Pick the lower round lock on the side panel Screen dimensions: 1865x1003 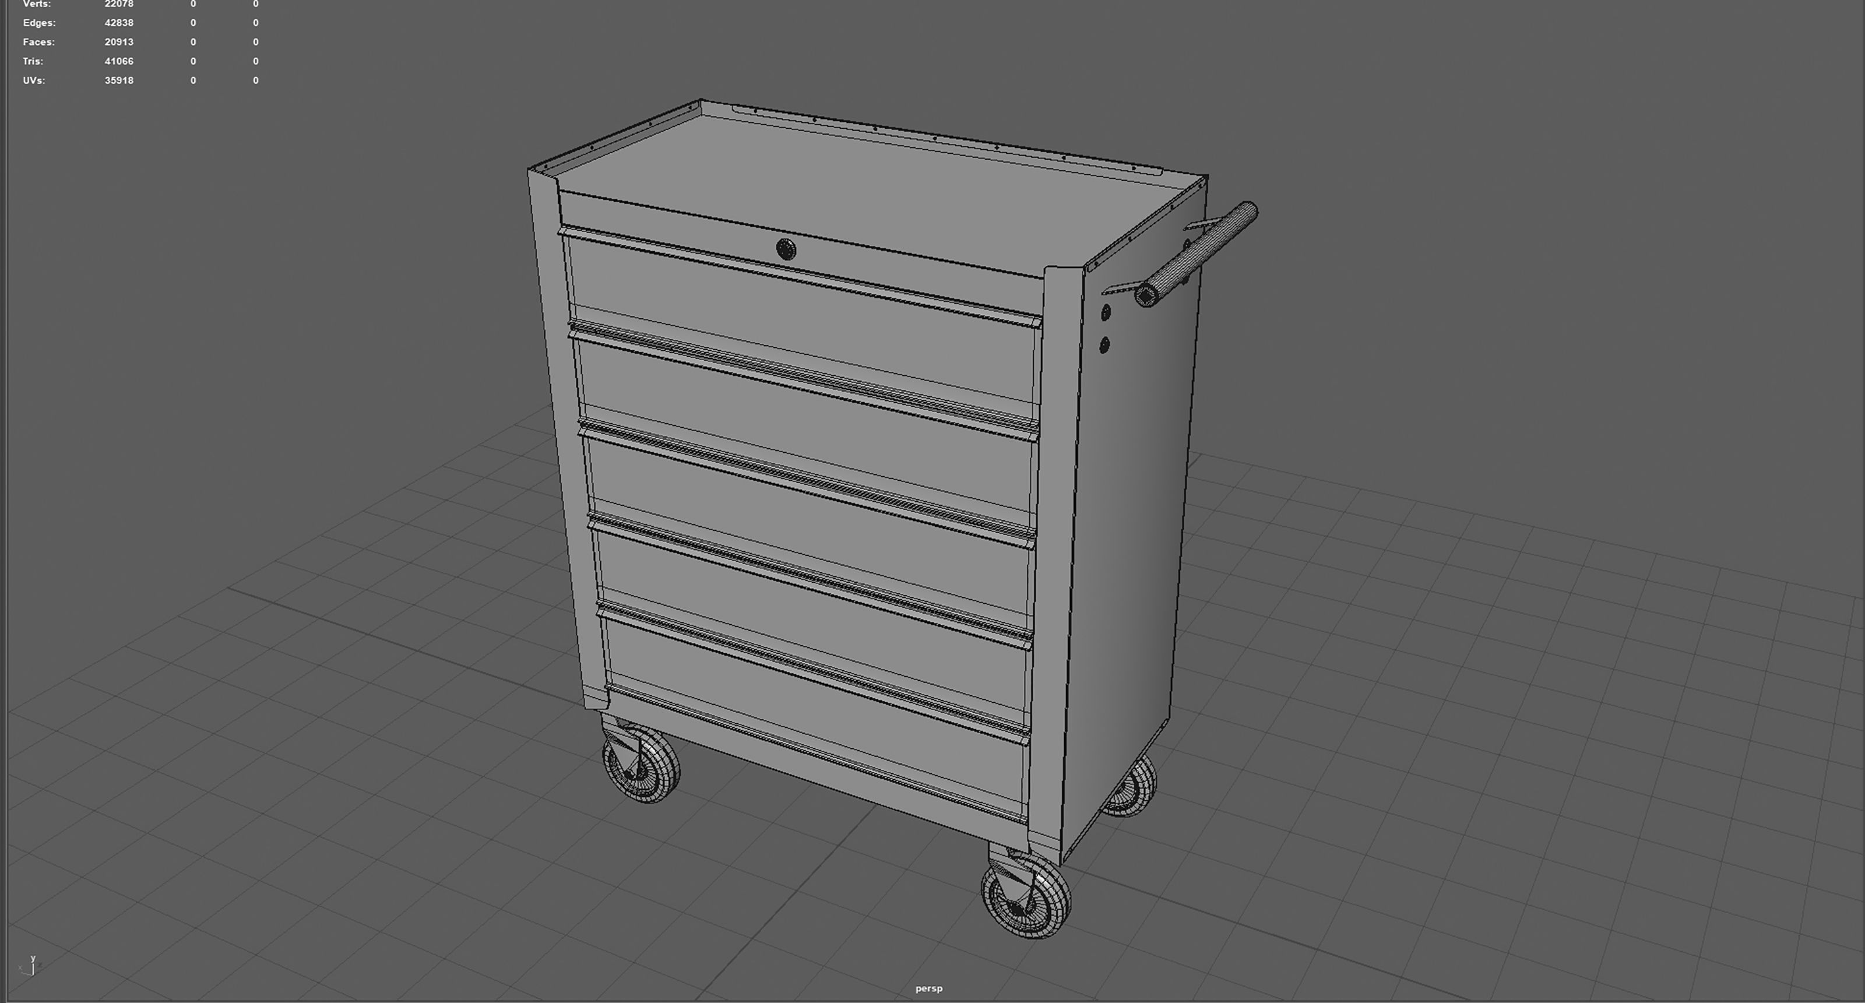click(1104, 346)
